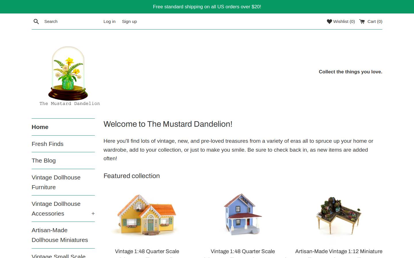Click the shopping cart icon
This screenshot has width=414, height=258.
tap(362, 21)
